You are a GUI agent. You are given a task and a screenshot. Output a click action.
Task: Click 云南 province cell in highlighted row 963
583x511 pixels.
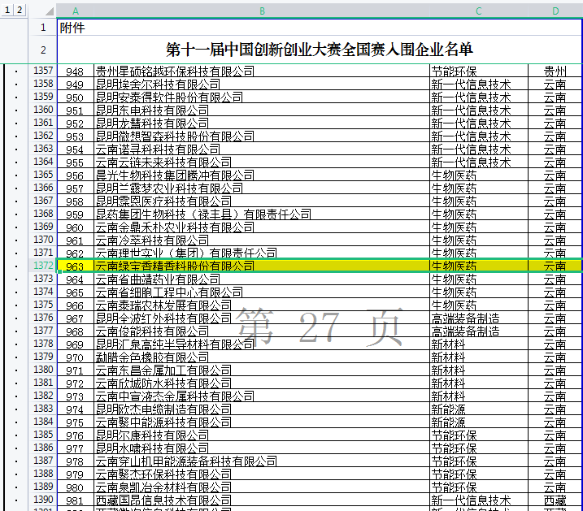[x=555, y=266]
